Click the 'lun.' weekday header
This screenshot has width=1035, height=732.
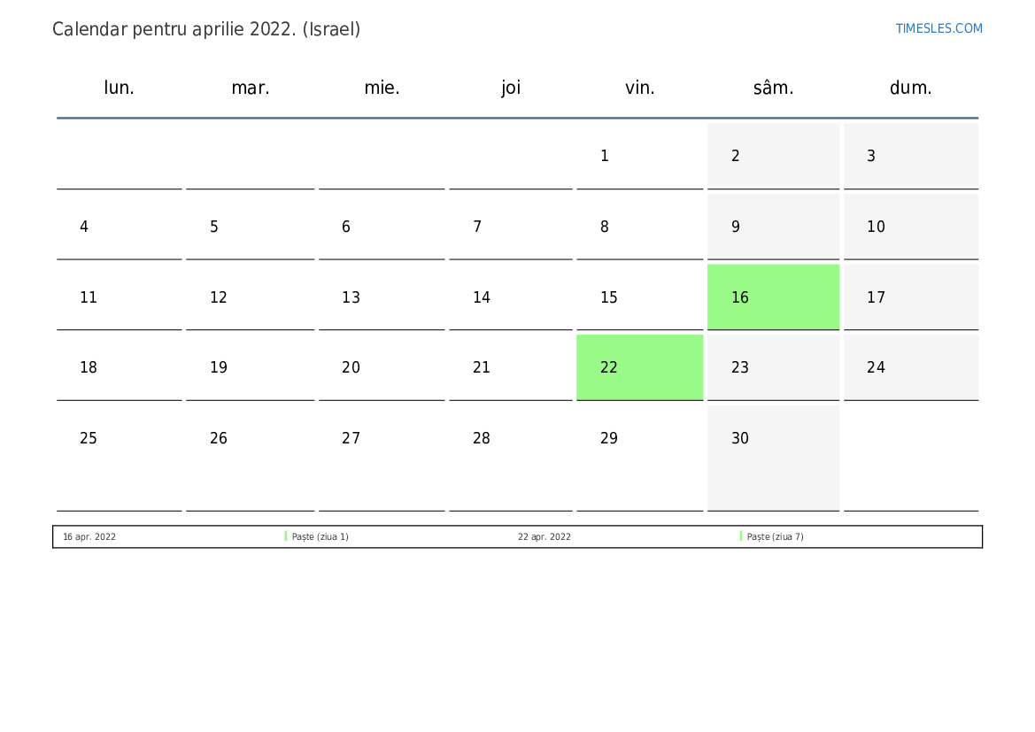click(x=119, y=88)
